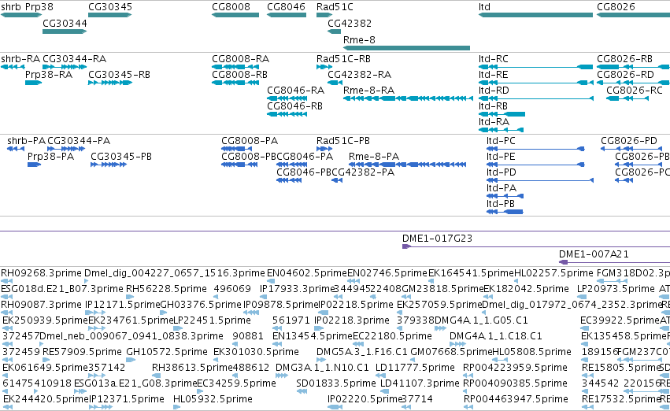This screenshot has height=411, width=670.
Task: Select feature DMG4A.1_1.C18.C1
Action: (457, 343)
